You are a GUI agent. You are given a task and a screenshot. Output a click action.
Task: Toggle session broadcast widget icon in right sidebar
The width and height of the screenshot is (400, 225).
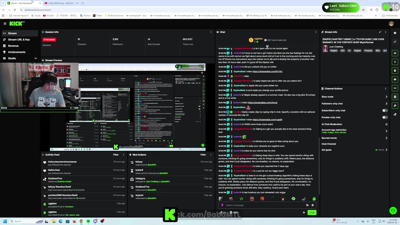[x=395, y=88]
